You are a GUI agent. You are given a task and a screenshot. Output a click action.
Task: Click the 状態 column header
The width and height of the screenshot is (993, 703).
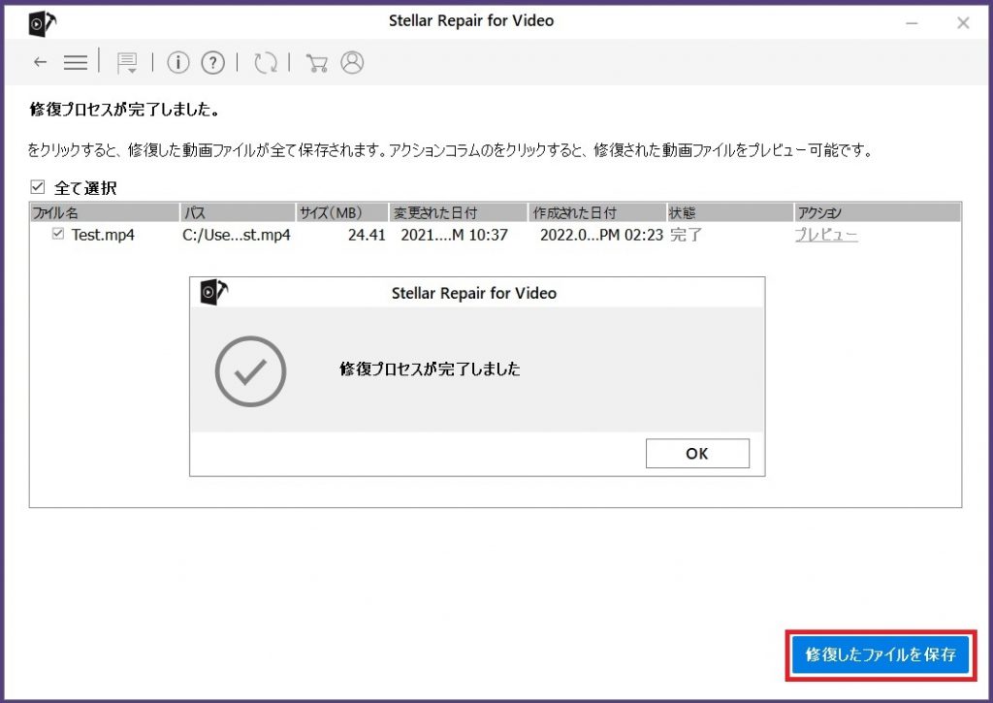[730, 212]
